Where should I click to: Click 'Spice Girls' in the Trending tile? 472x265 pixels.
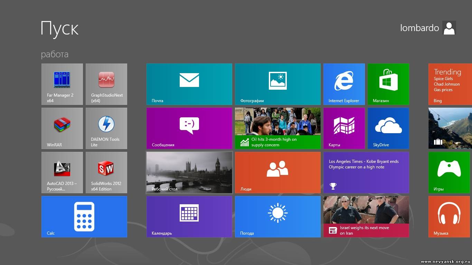443,79
